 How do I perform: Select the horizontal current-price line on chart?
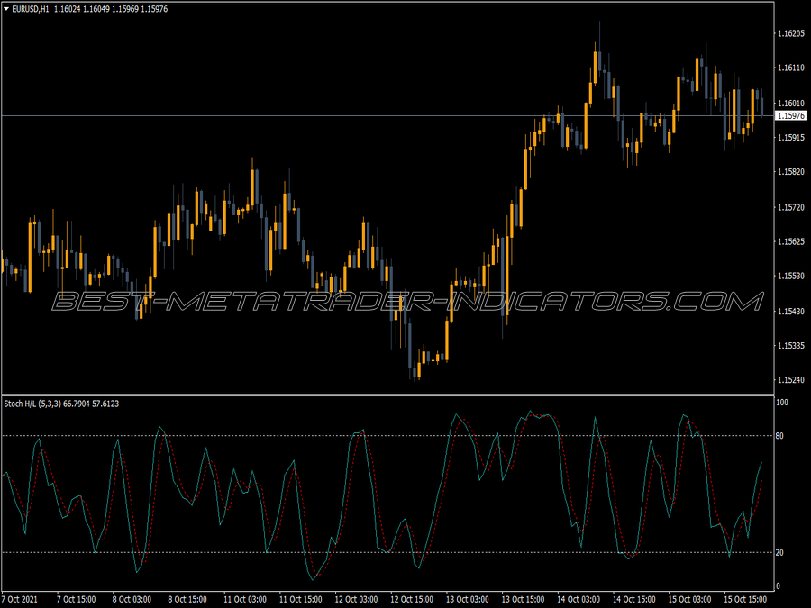pyautogui.click(x=387, y=116)
